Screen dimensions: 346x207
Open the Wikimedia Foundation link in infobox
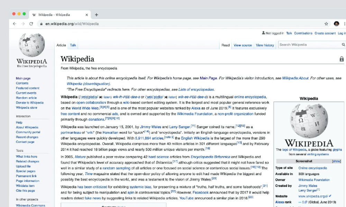[x=314, y=180]
